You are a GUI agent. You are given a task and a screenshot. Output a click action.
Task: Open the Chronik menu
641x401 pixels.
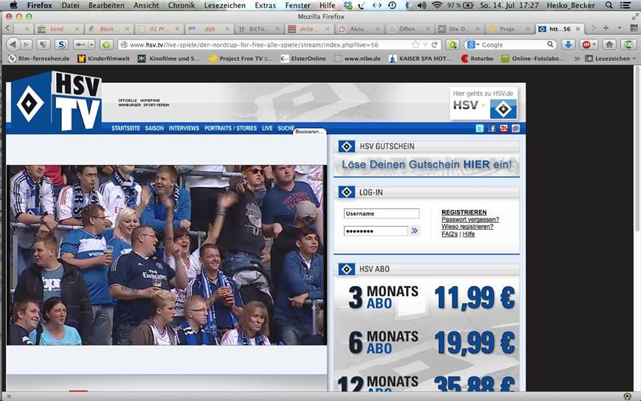[x=181, y=5]
